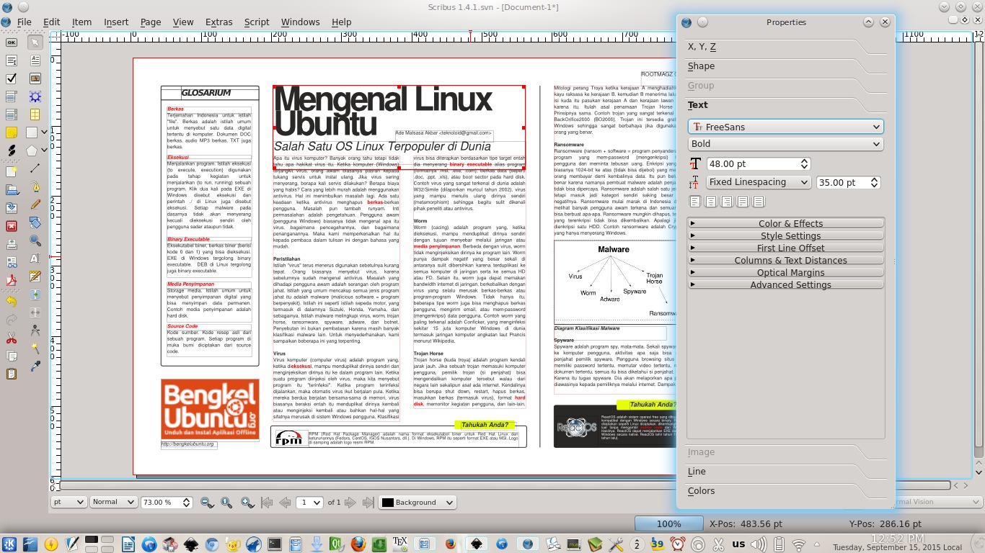
Task: Open the Bold font style dropdown
Action: pos(785,144)
